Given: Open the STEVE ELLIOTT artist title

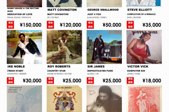Looking at the screenshot, I should [140, 10].
